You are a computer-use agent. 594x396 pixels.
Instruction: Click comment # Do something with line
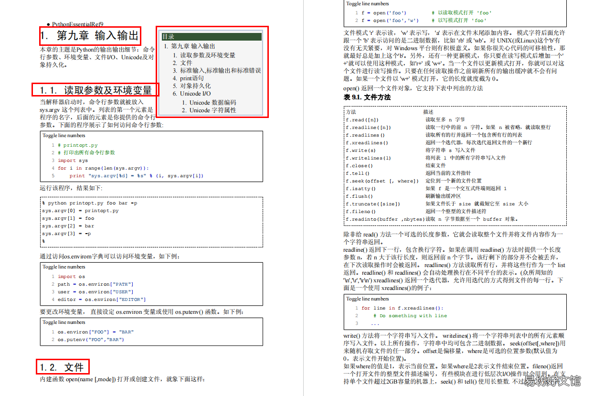tap(410, 316)
